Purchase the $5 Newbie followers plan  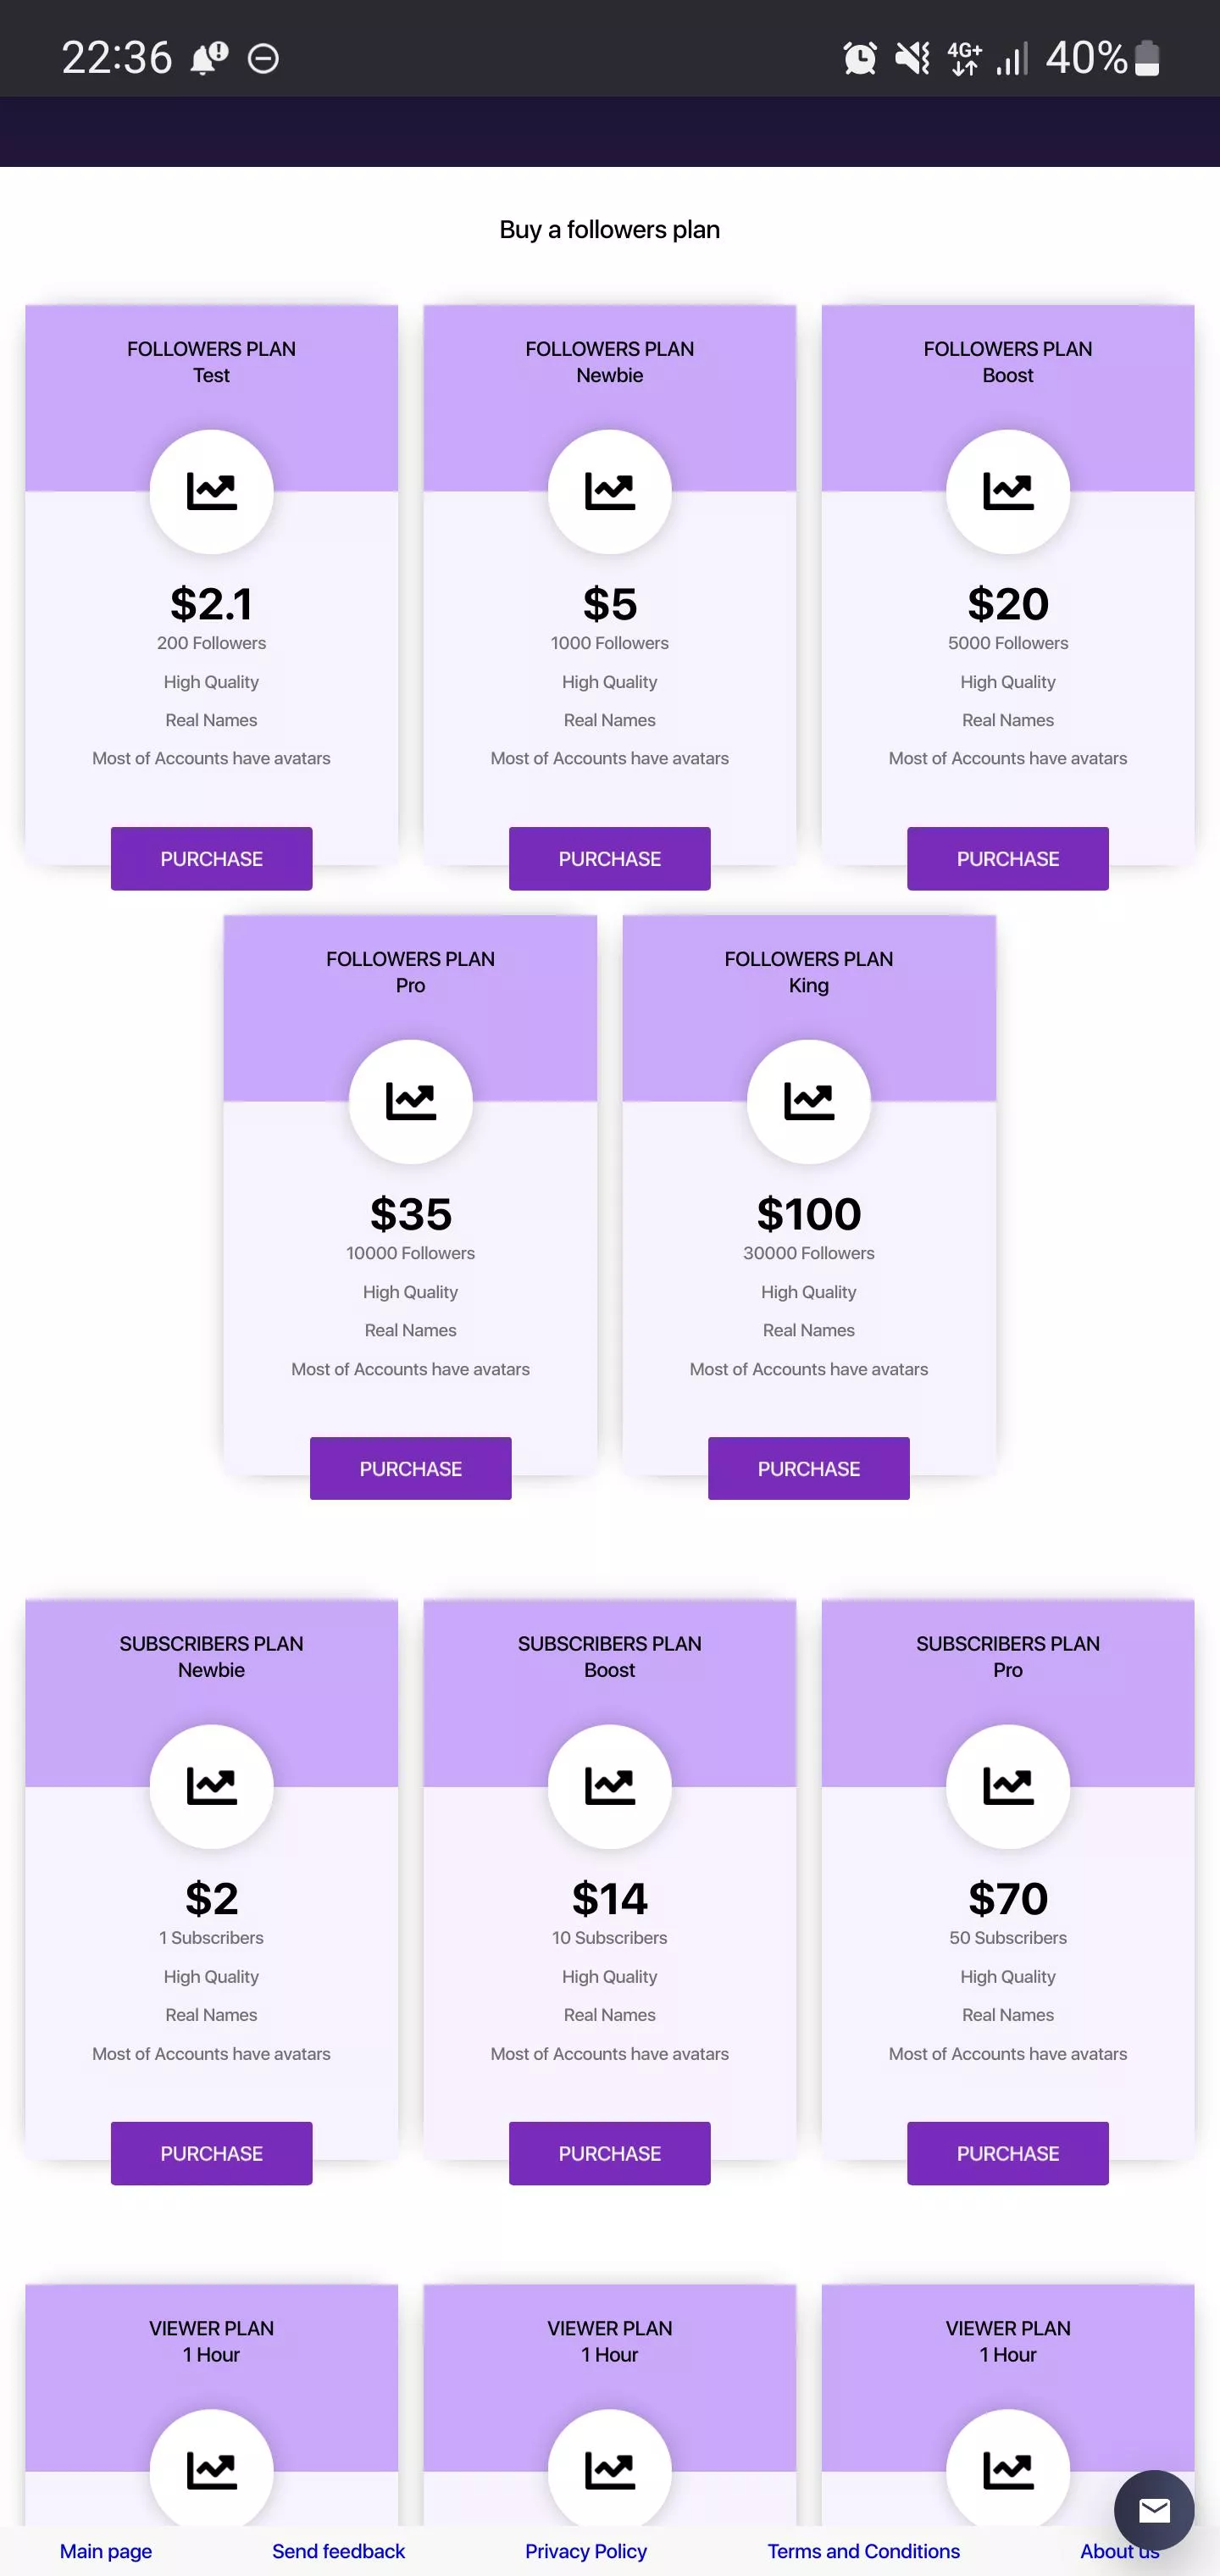coord(609,858)
